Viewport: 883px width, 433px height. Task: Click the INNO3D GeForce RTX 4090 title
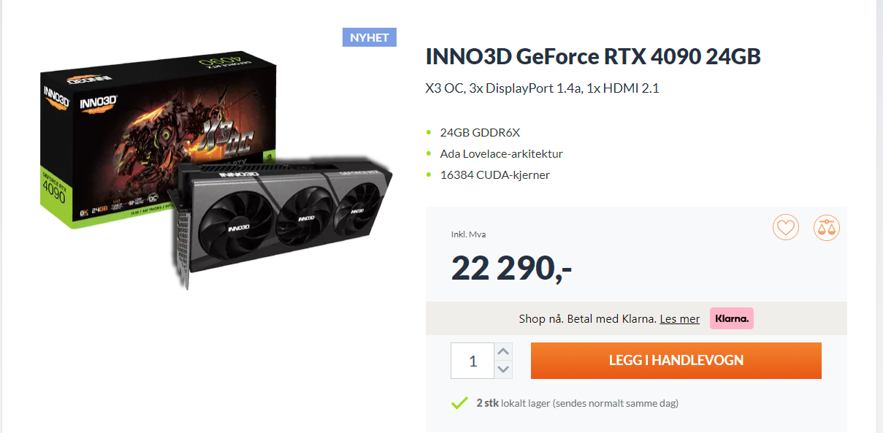click(593, 57)
